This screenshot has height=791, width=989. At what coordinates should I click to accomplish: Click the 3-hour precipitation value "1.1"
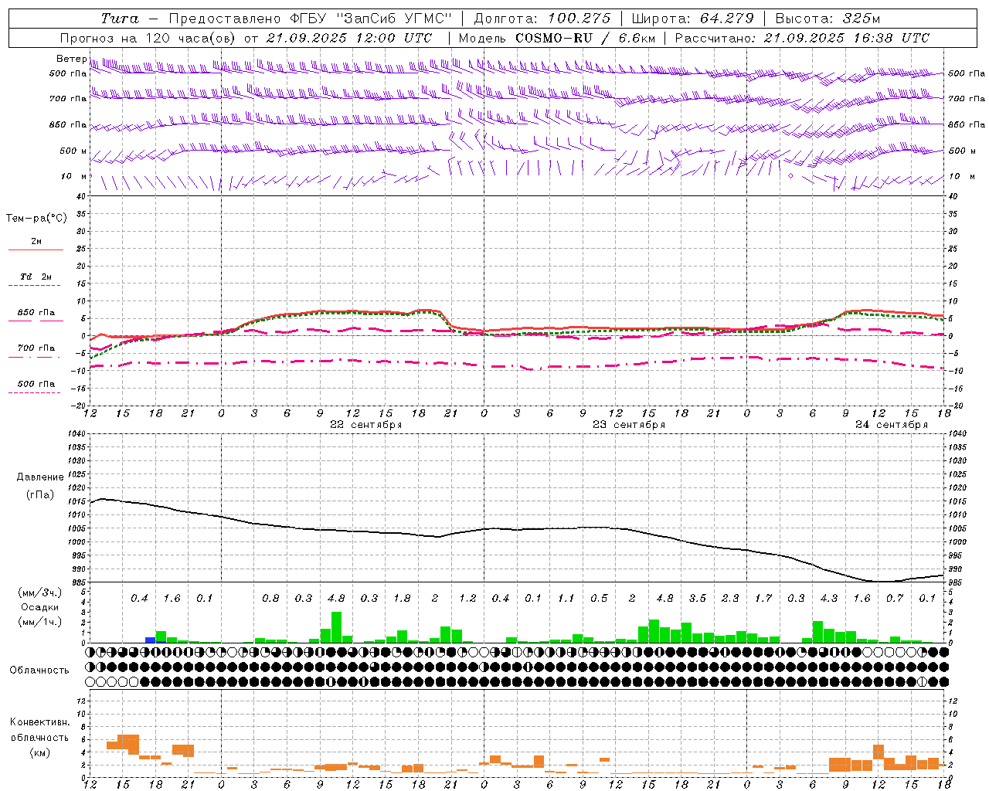pyautogui.click(x=566, y=598)
